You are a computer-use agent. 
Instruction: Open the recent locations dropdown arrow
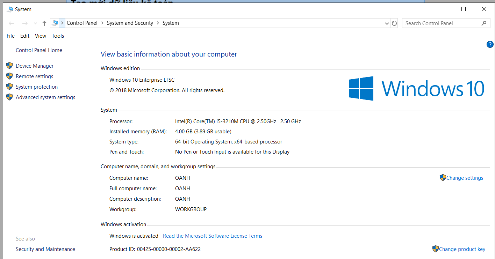(x=35, y=23)
